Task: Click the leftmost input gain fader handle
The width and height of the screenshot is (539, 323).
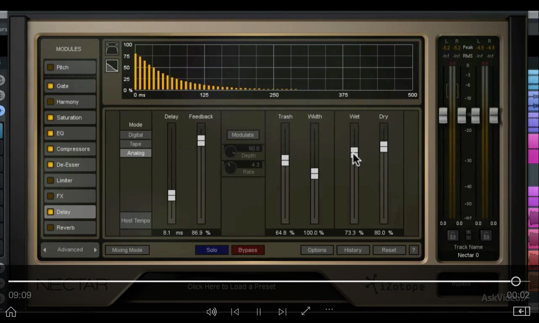Action: tap(443, 115)
